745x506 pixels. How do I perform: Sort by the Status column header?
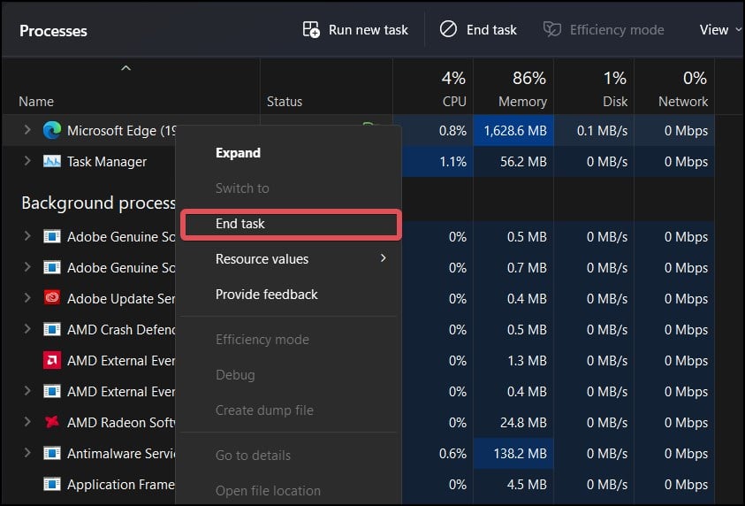click(285, 102)
